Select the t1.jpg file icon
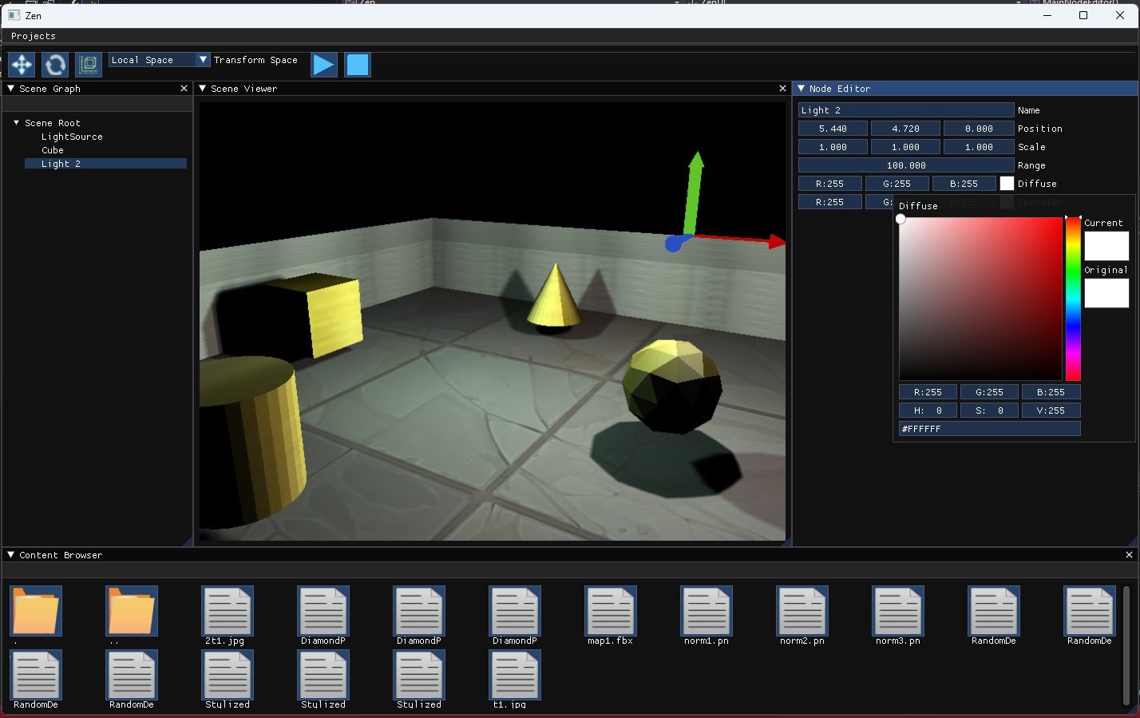Viewport: 1140px width, 718px height. pos(515,675)
